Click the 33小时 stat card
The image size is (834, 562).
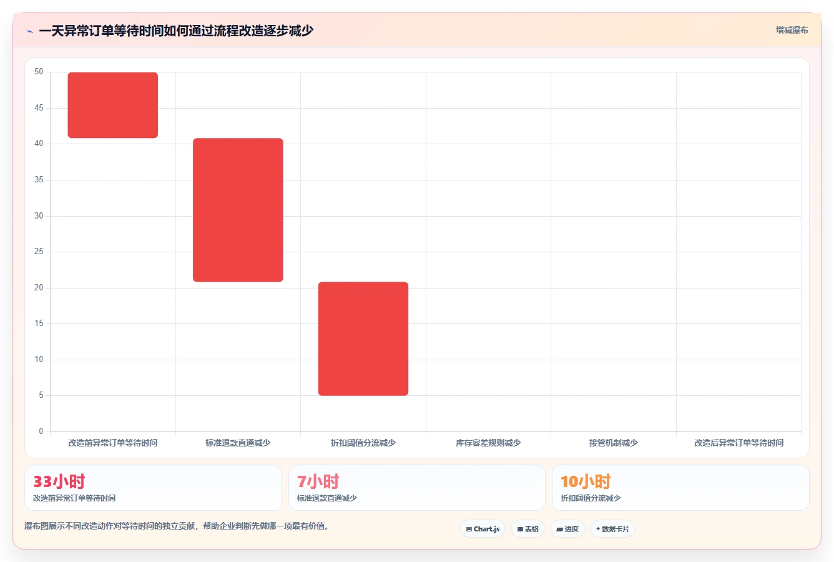tap(153, 488)
